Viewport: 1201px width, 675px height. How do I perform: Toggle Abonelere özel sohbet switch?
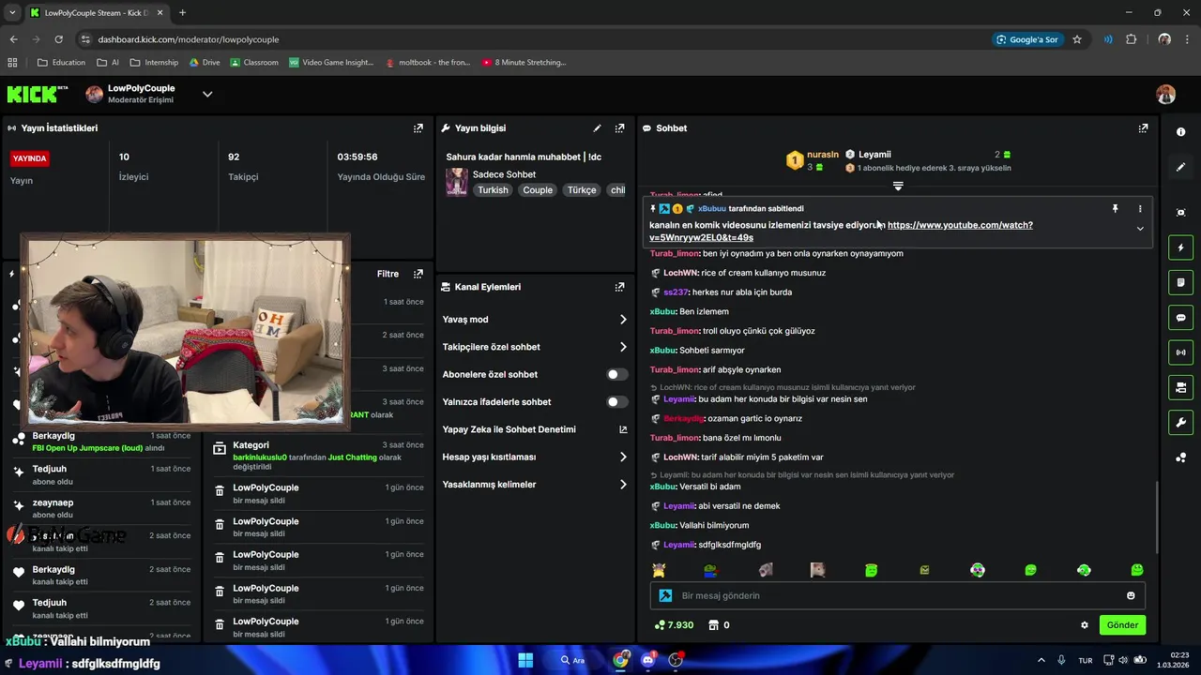tap(616, 374)
